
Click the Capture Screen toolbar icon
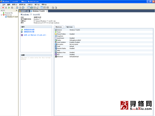click(x=53, y=7)
